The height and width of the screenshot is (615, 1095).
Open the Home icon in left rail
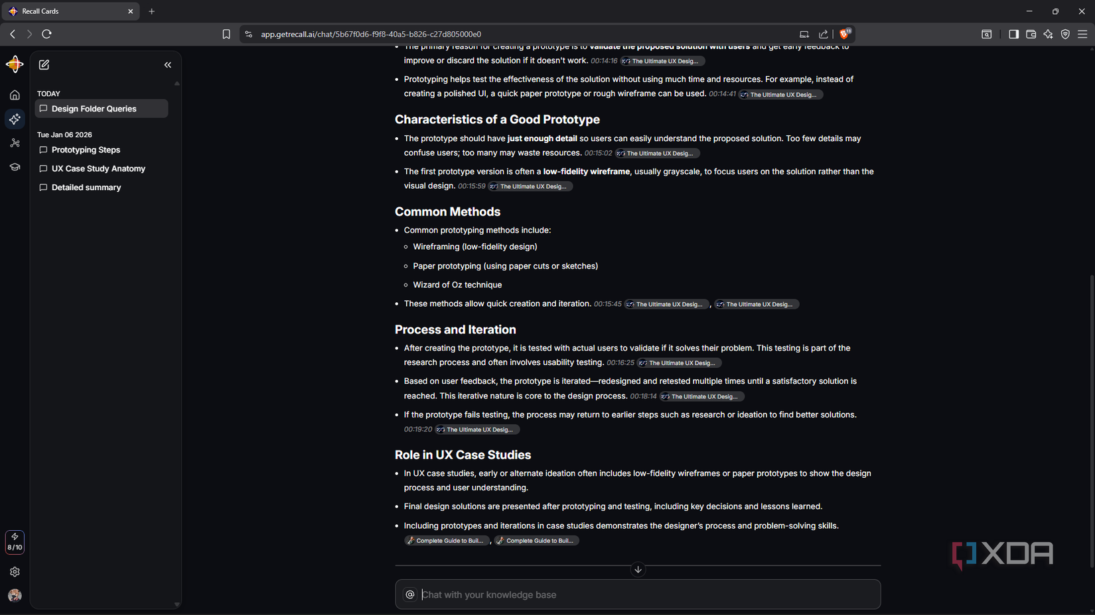tap(15, 95)
